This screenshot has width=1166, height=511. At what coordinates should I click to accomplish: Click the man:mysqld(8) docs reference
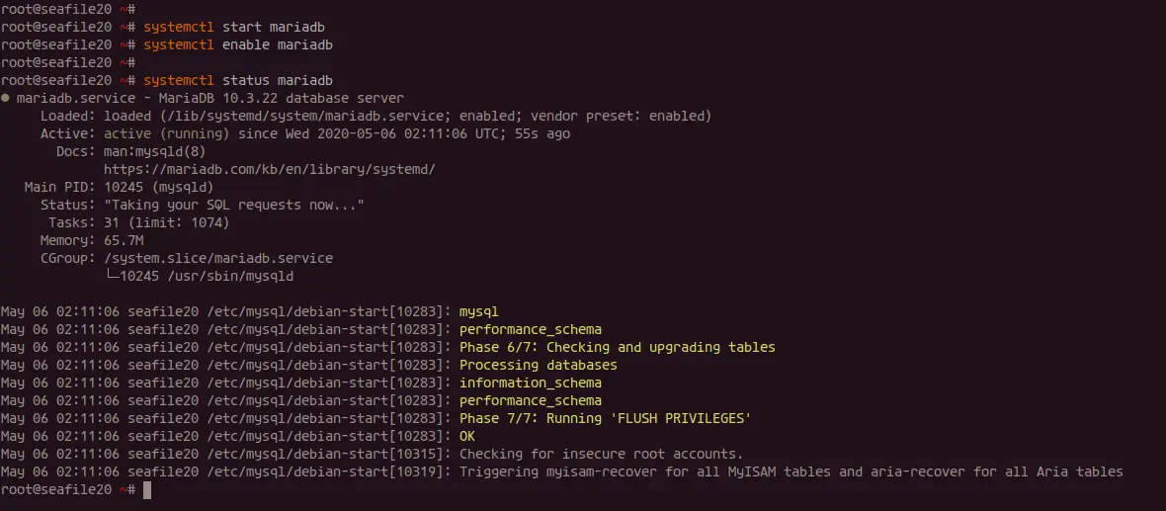pos(155,152)
